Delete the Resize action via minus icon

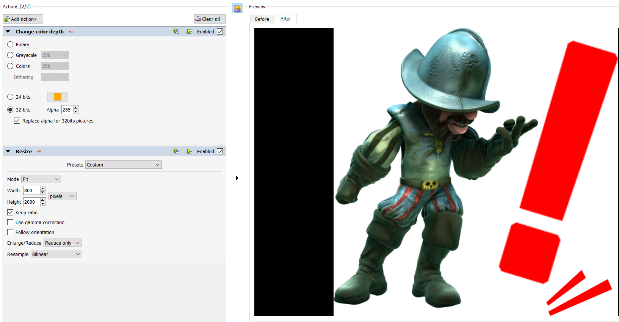(x=39, y=152)
